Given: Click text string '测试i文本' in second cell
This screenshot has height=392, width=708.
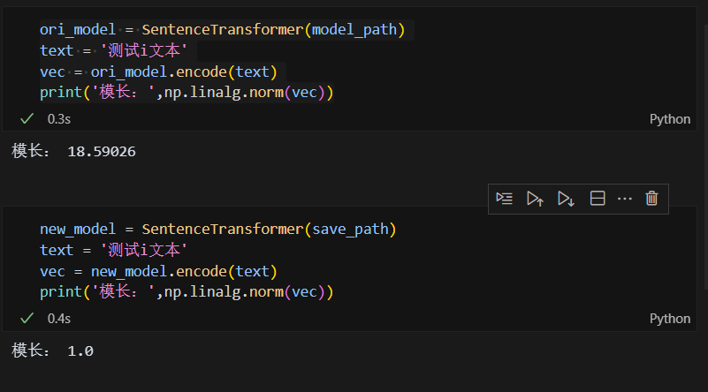Looking at the screenshot, I should click(143, 250).
